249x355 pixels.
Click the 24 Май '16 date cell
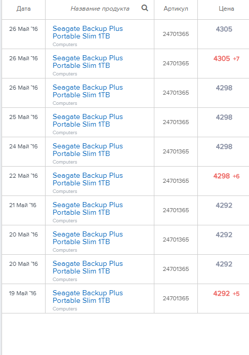(x=23, y=146)
